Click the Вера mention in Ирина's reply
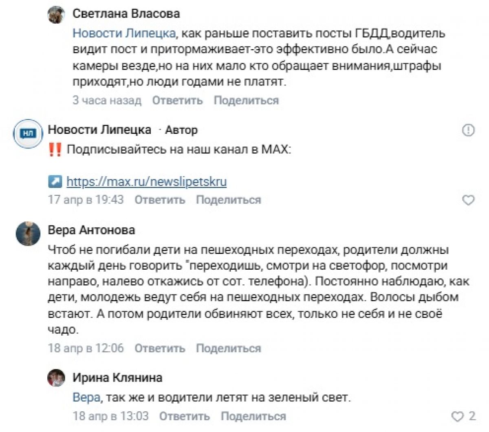The height and width of the screenshot is (432, 489). [x=86, y=397]
